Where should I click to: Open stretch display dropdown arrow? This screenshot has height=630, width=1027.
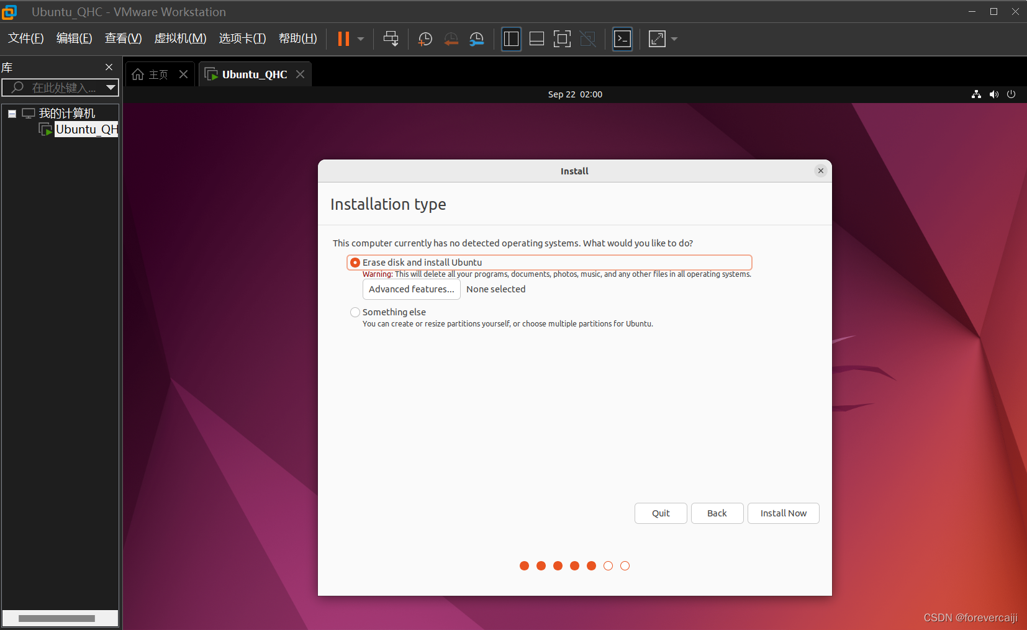coord(674,39)
